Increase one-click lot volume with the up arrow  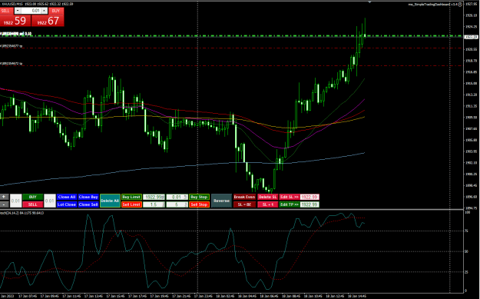pos(45,11)
